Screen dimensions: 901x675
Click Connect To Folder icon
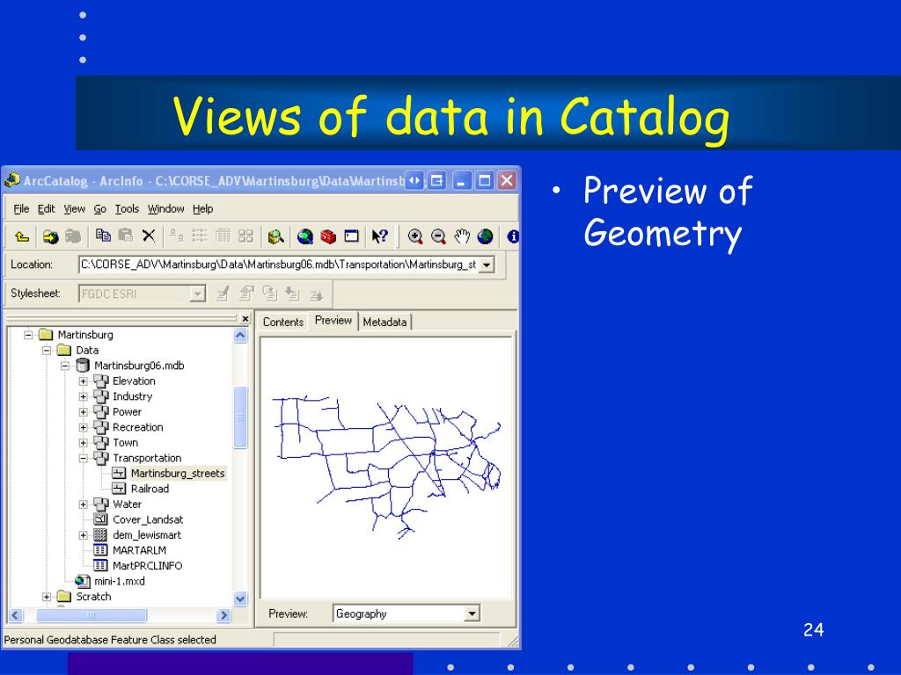pyautogui.click(x=50, y=236)
